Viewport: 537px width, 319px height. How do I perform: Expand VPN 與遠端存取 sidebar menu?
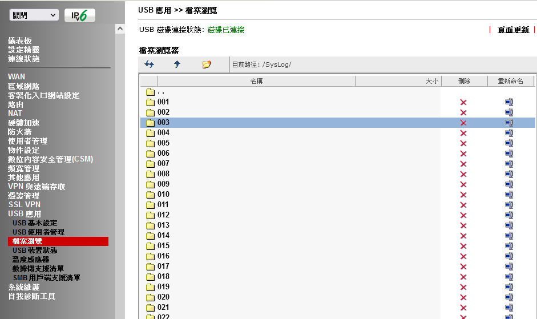[37, 187]
